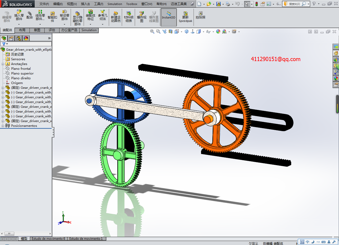Image resolution: width=339 pixels, height=245 pixels.
Task: Click the FeatureManager panel collapse handle
Action: click(53, 132)
